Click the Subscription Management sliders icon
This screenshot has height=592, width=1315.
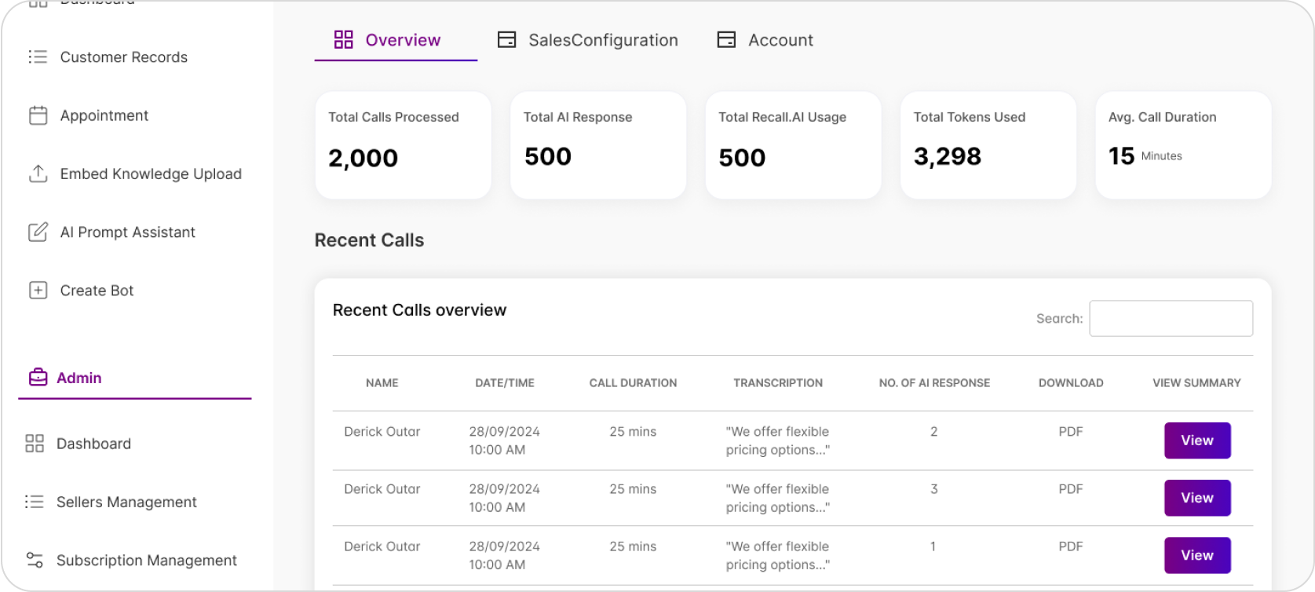pyautogui.click(x=35, y=561)
